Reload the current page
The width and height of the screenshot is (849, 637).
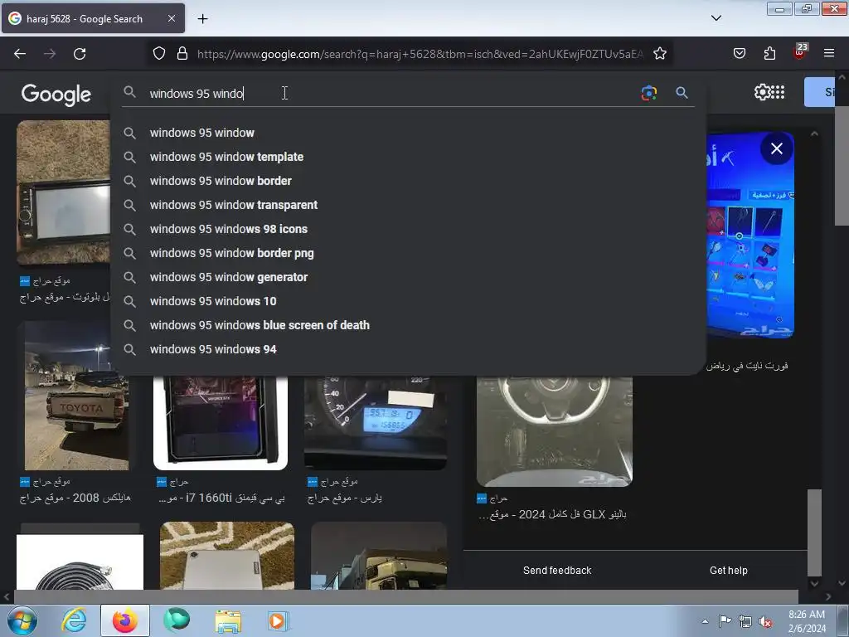click(x=80, y=54)
